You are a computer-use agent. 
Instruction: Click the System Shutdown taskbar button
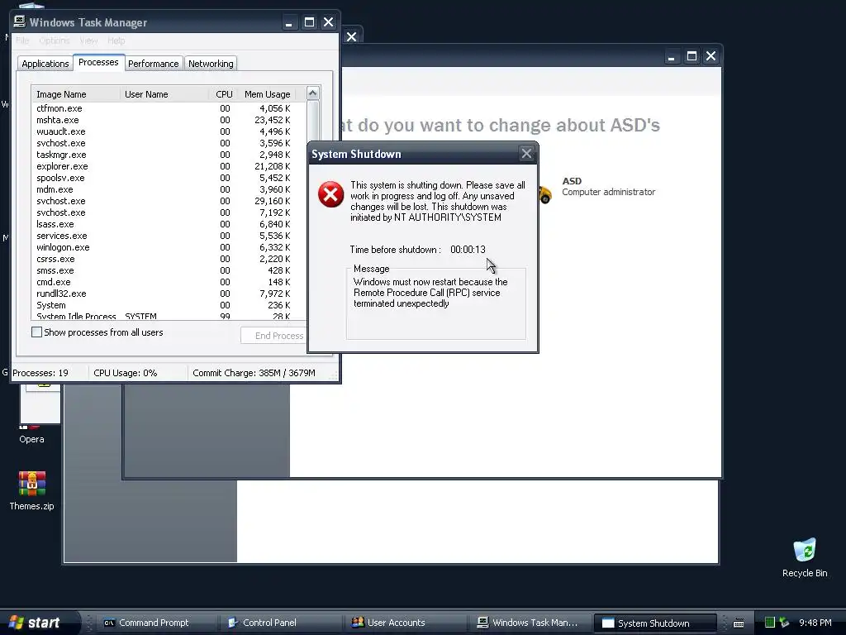654,623
